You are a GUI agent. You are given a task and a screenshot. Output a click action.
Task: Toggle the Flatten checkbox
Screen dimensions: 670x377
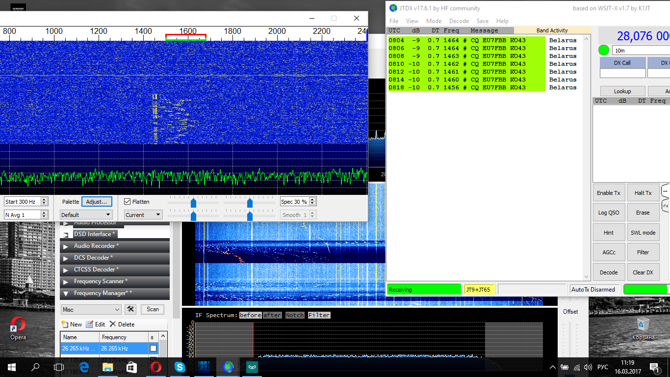128,202
